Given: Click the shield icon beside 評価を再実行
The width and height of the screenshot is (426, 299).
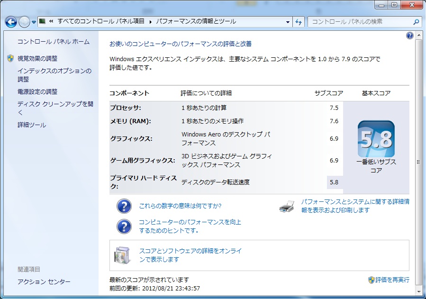Looking at the screenshot, I should [x=371, y=280].
